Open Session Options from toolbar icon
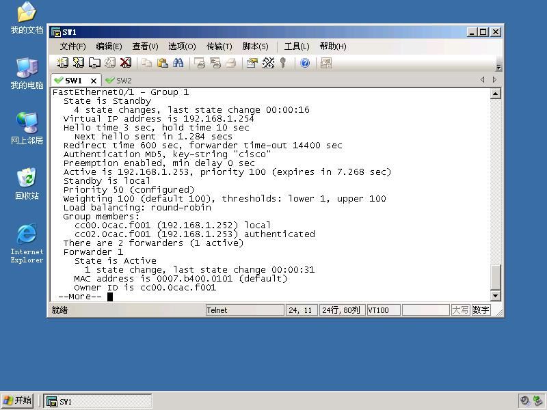This screenshot has height=410, width=547. [x=252, y=63]
